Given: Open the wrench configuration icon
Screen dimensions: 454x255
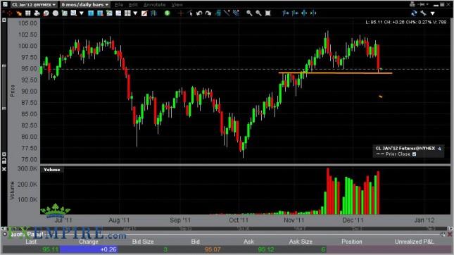Looking at the screenshot, I should 423,13.
